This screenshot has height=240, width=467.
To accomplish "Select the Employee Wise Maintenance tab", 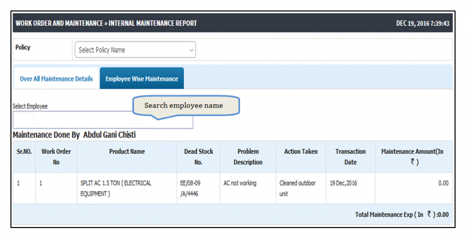I will click(142, 79).
